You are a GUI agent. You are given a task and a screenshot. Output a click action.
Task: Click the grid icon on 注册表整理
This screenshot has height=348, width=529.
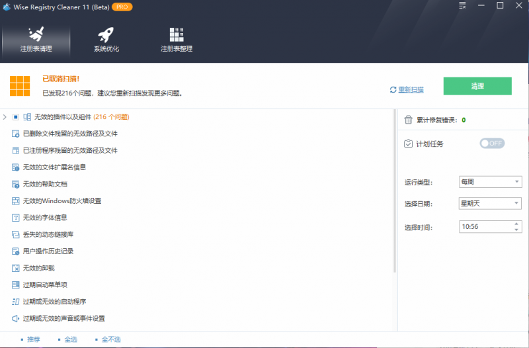click(x=177, y=35)
